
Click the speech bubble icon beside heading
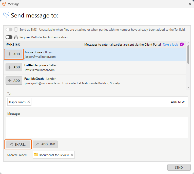tap(6, 15)
